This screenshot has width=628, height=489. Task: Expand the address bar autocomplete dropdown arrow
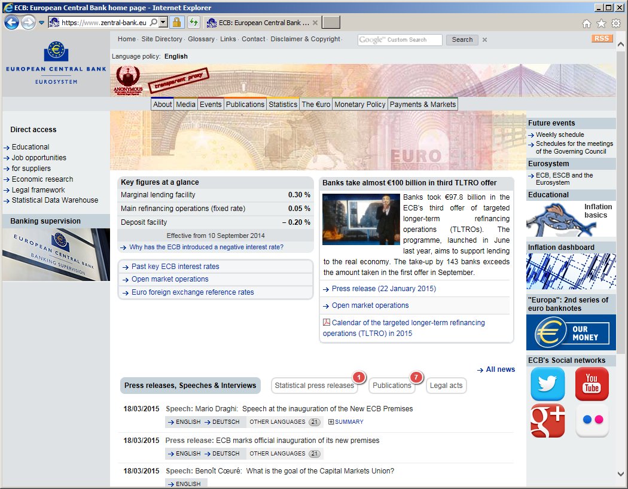tap(163, 23)
